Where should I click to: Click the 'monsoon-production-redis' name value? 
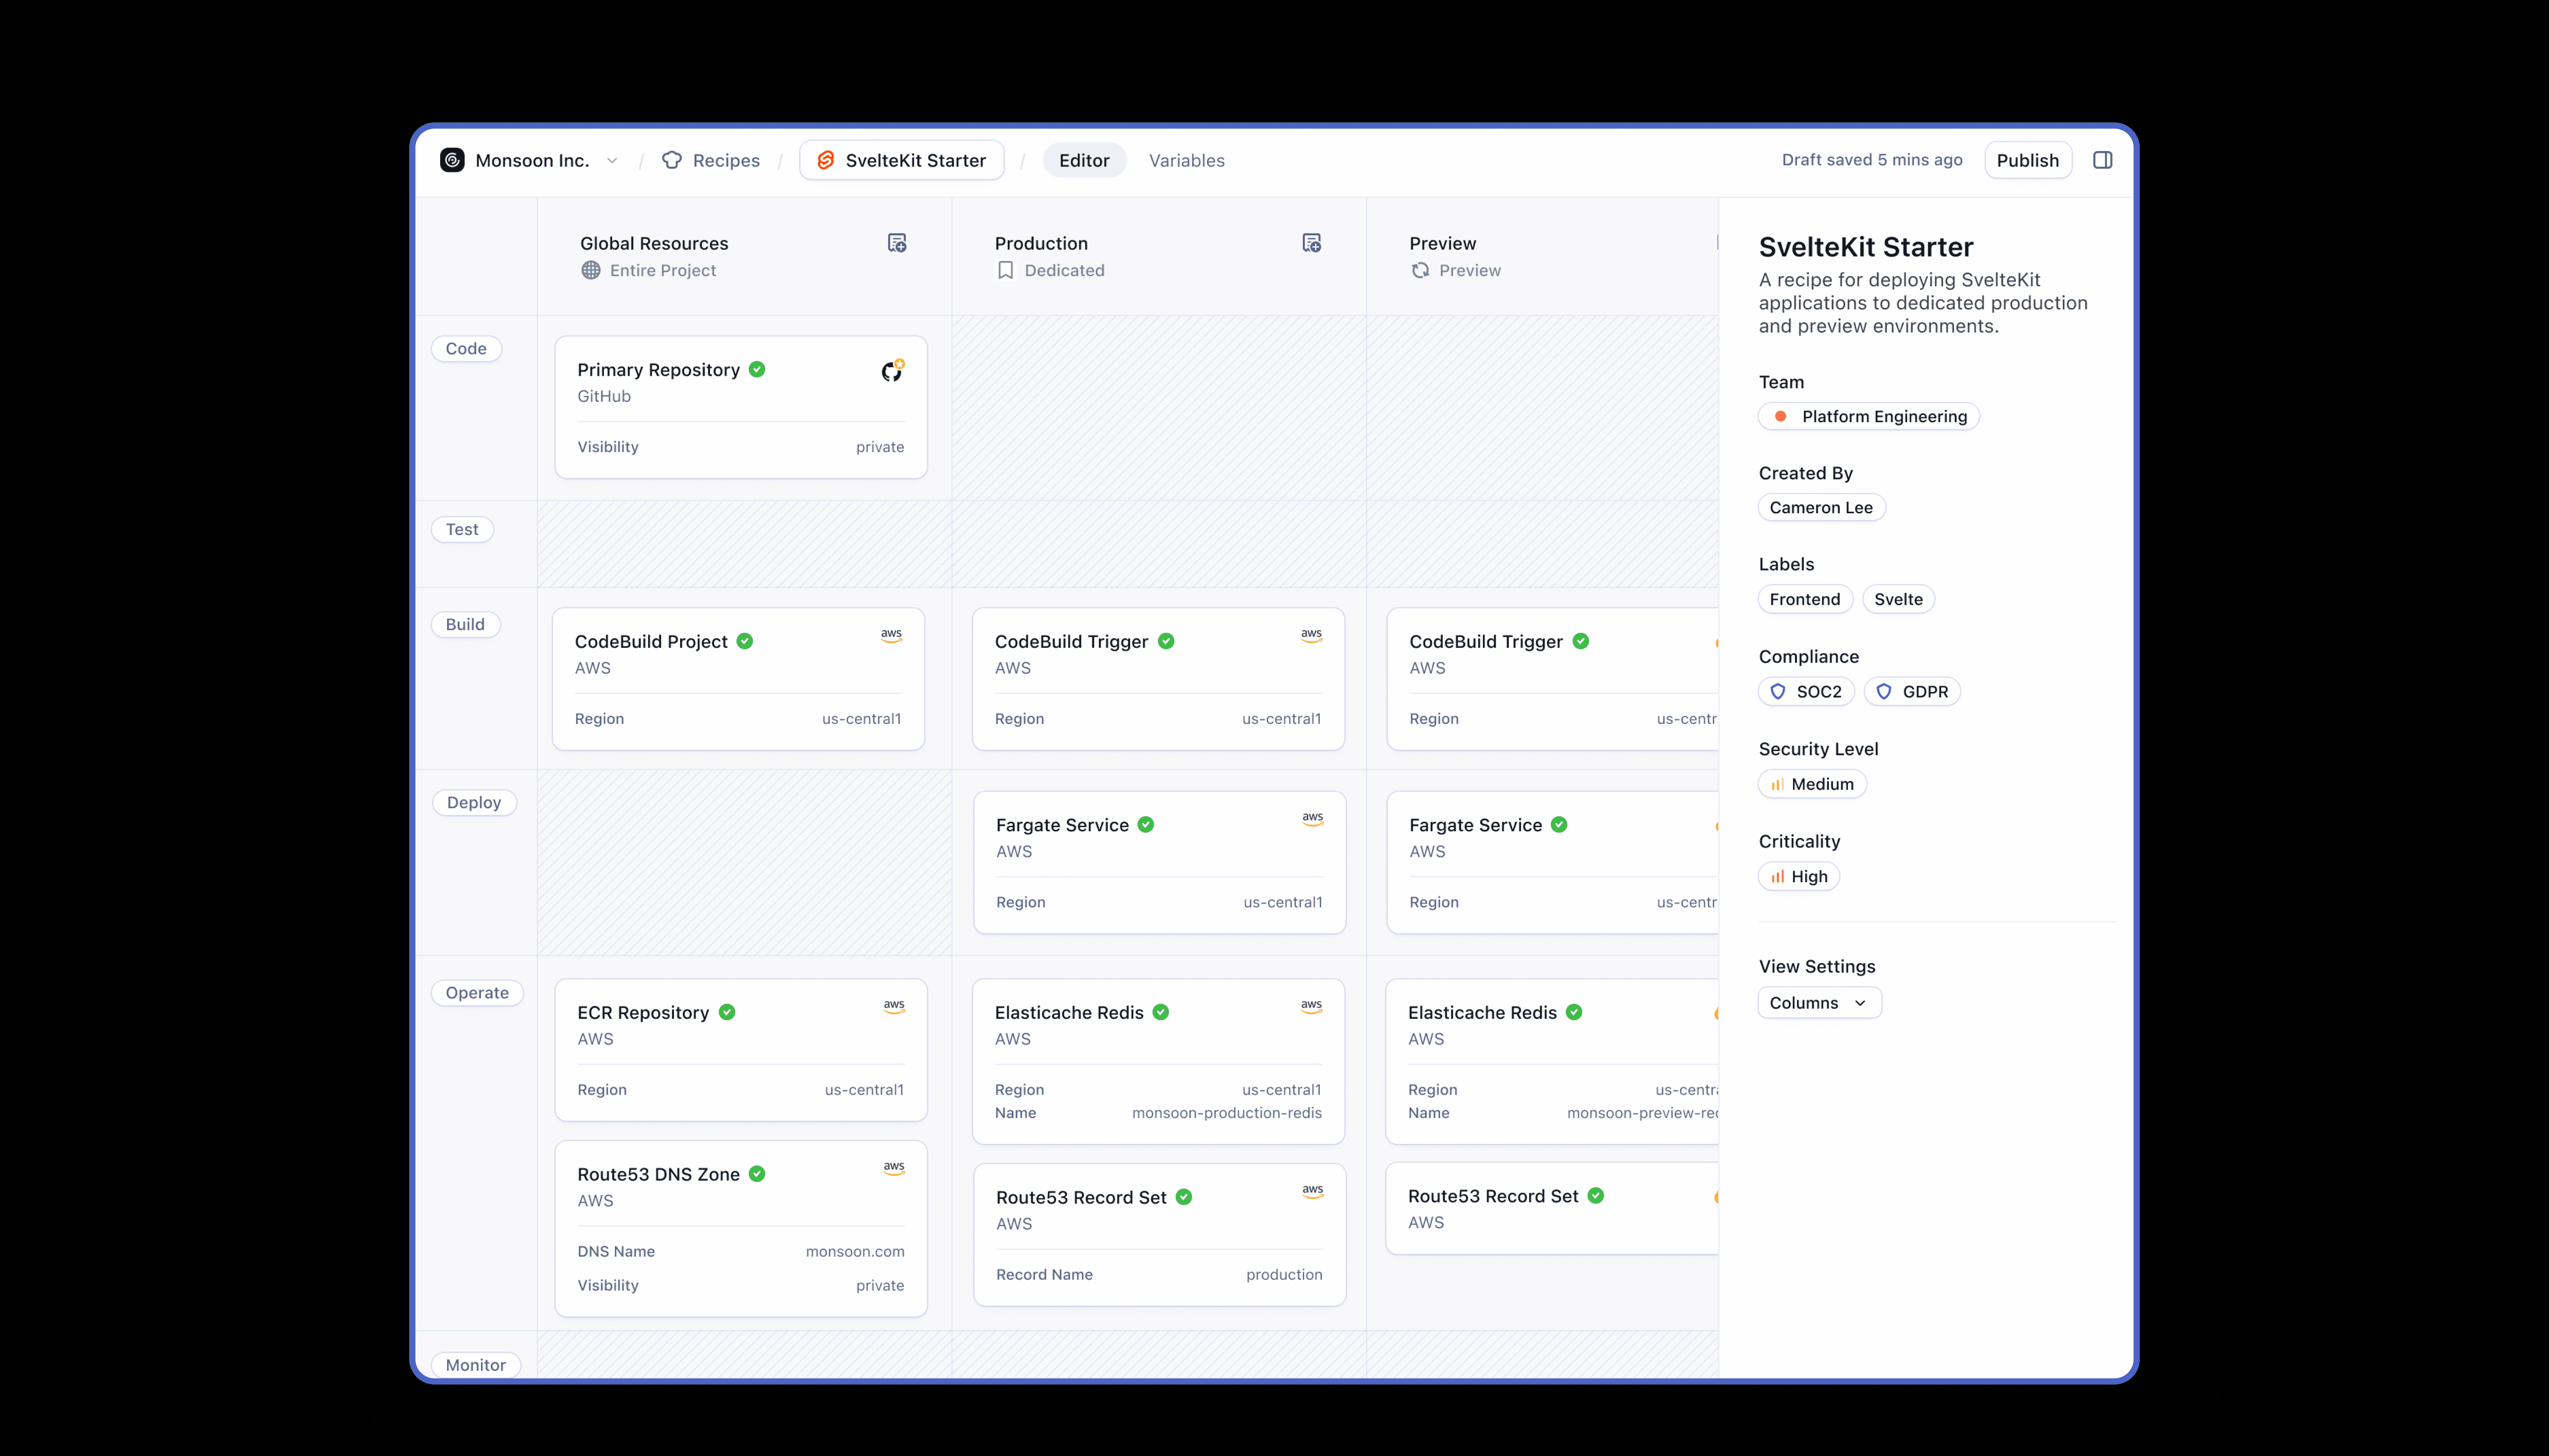tap(1228, 1113)
